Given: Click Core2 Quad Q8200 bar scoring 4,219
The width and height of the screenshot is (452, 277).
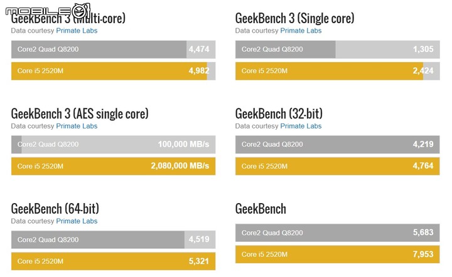Looking at the screenshot, I should point(338,144).
